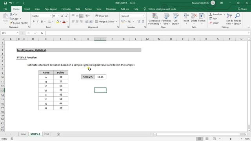Open Merge & Center dropdown arrow

pos(116,22)
